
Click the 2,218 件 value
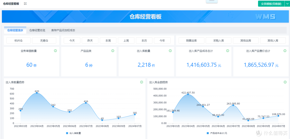click(146, 65)
